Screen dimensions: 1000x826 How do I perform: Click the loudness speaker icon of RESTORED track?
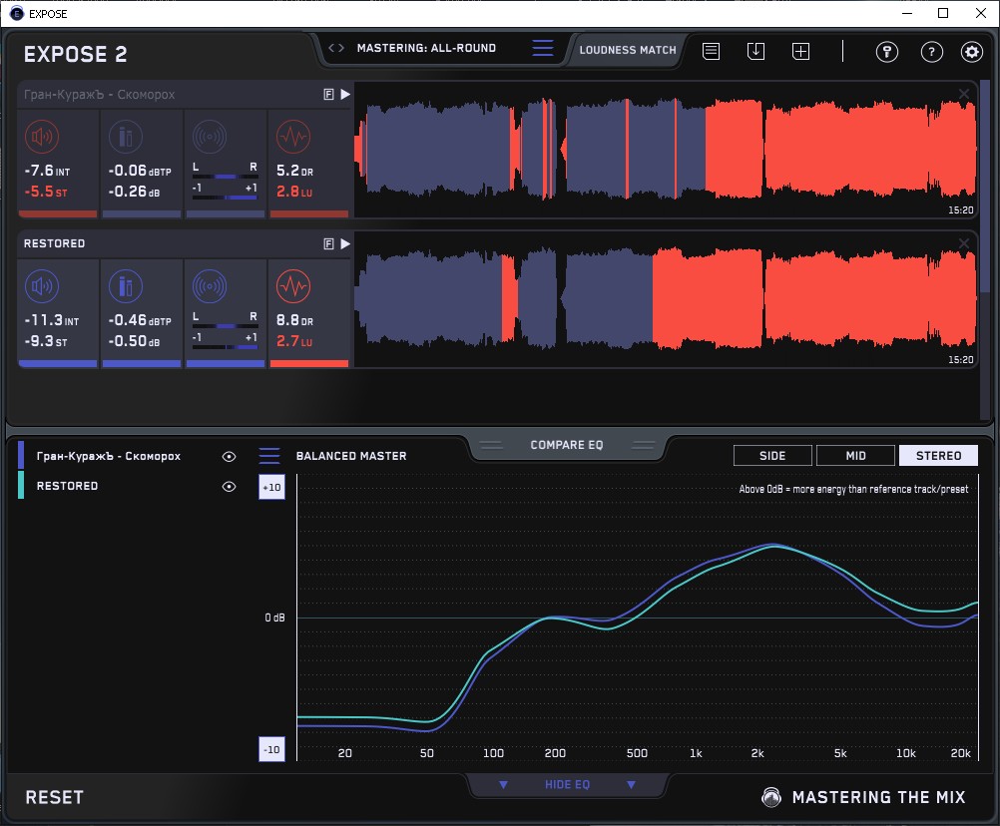pos(41,288)
